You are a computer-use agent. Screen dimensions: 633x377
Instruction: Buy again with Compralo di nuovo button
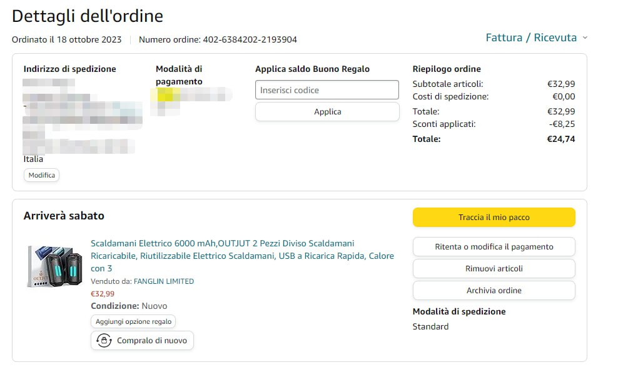click(143, 341)
